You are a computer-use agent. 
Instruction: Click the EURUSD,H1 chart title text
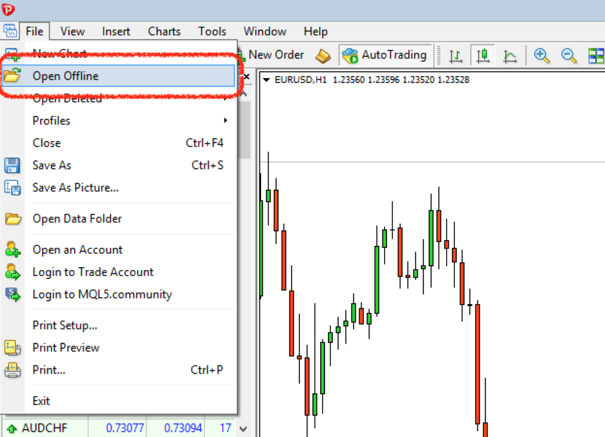click(x=300, y=80)
